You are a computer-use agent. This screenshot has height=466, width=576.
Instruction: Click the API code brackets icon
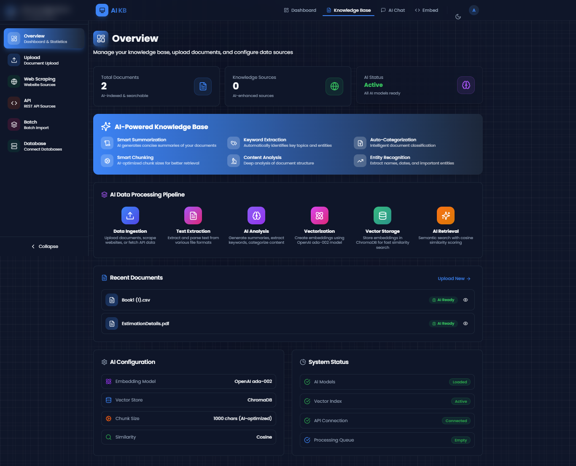[14, 103]
